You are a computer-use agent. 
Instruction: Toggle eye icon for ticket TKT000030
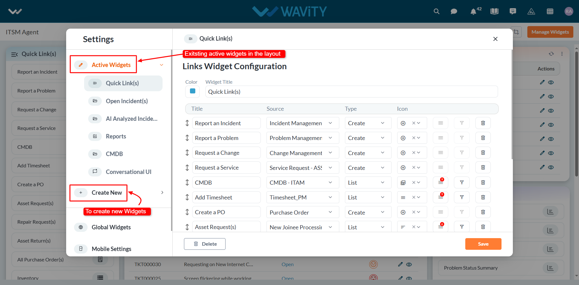click(409, 265)
